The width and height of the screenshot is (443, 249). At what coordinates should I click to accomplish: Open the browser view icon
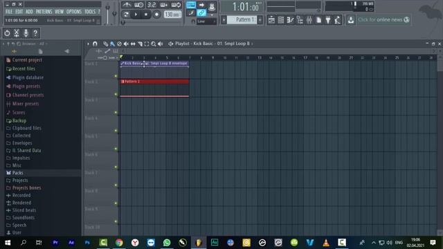[300, 20]
